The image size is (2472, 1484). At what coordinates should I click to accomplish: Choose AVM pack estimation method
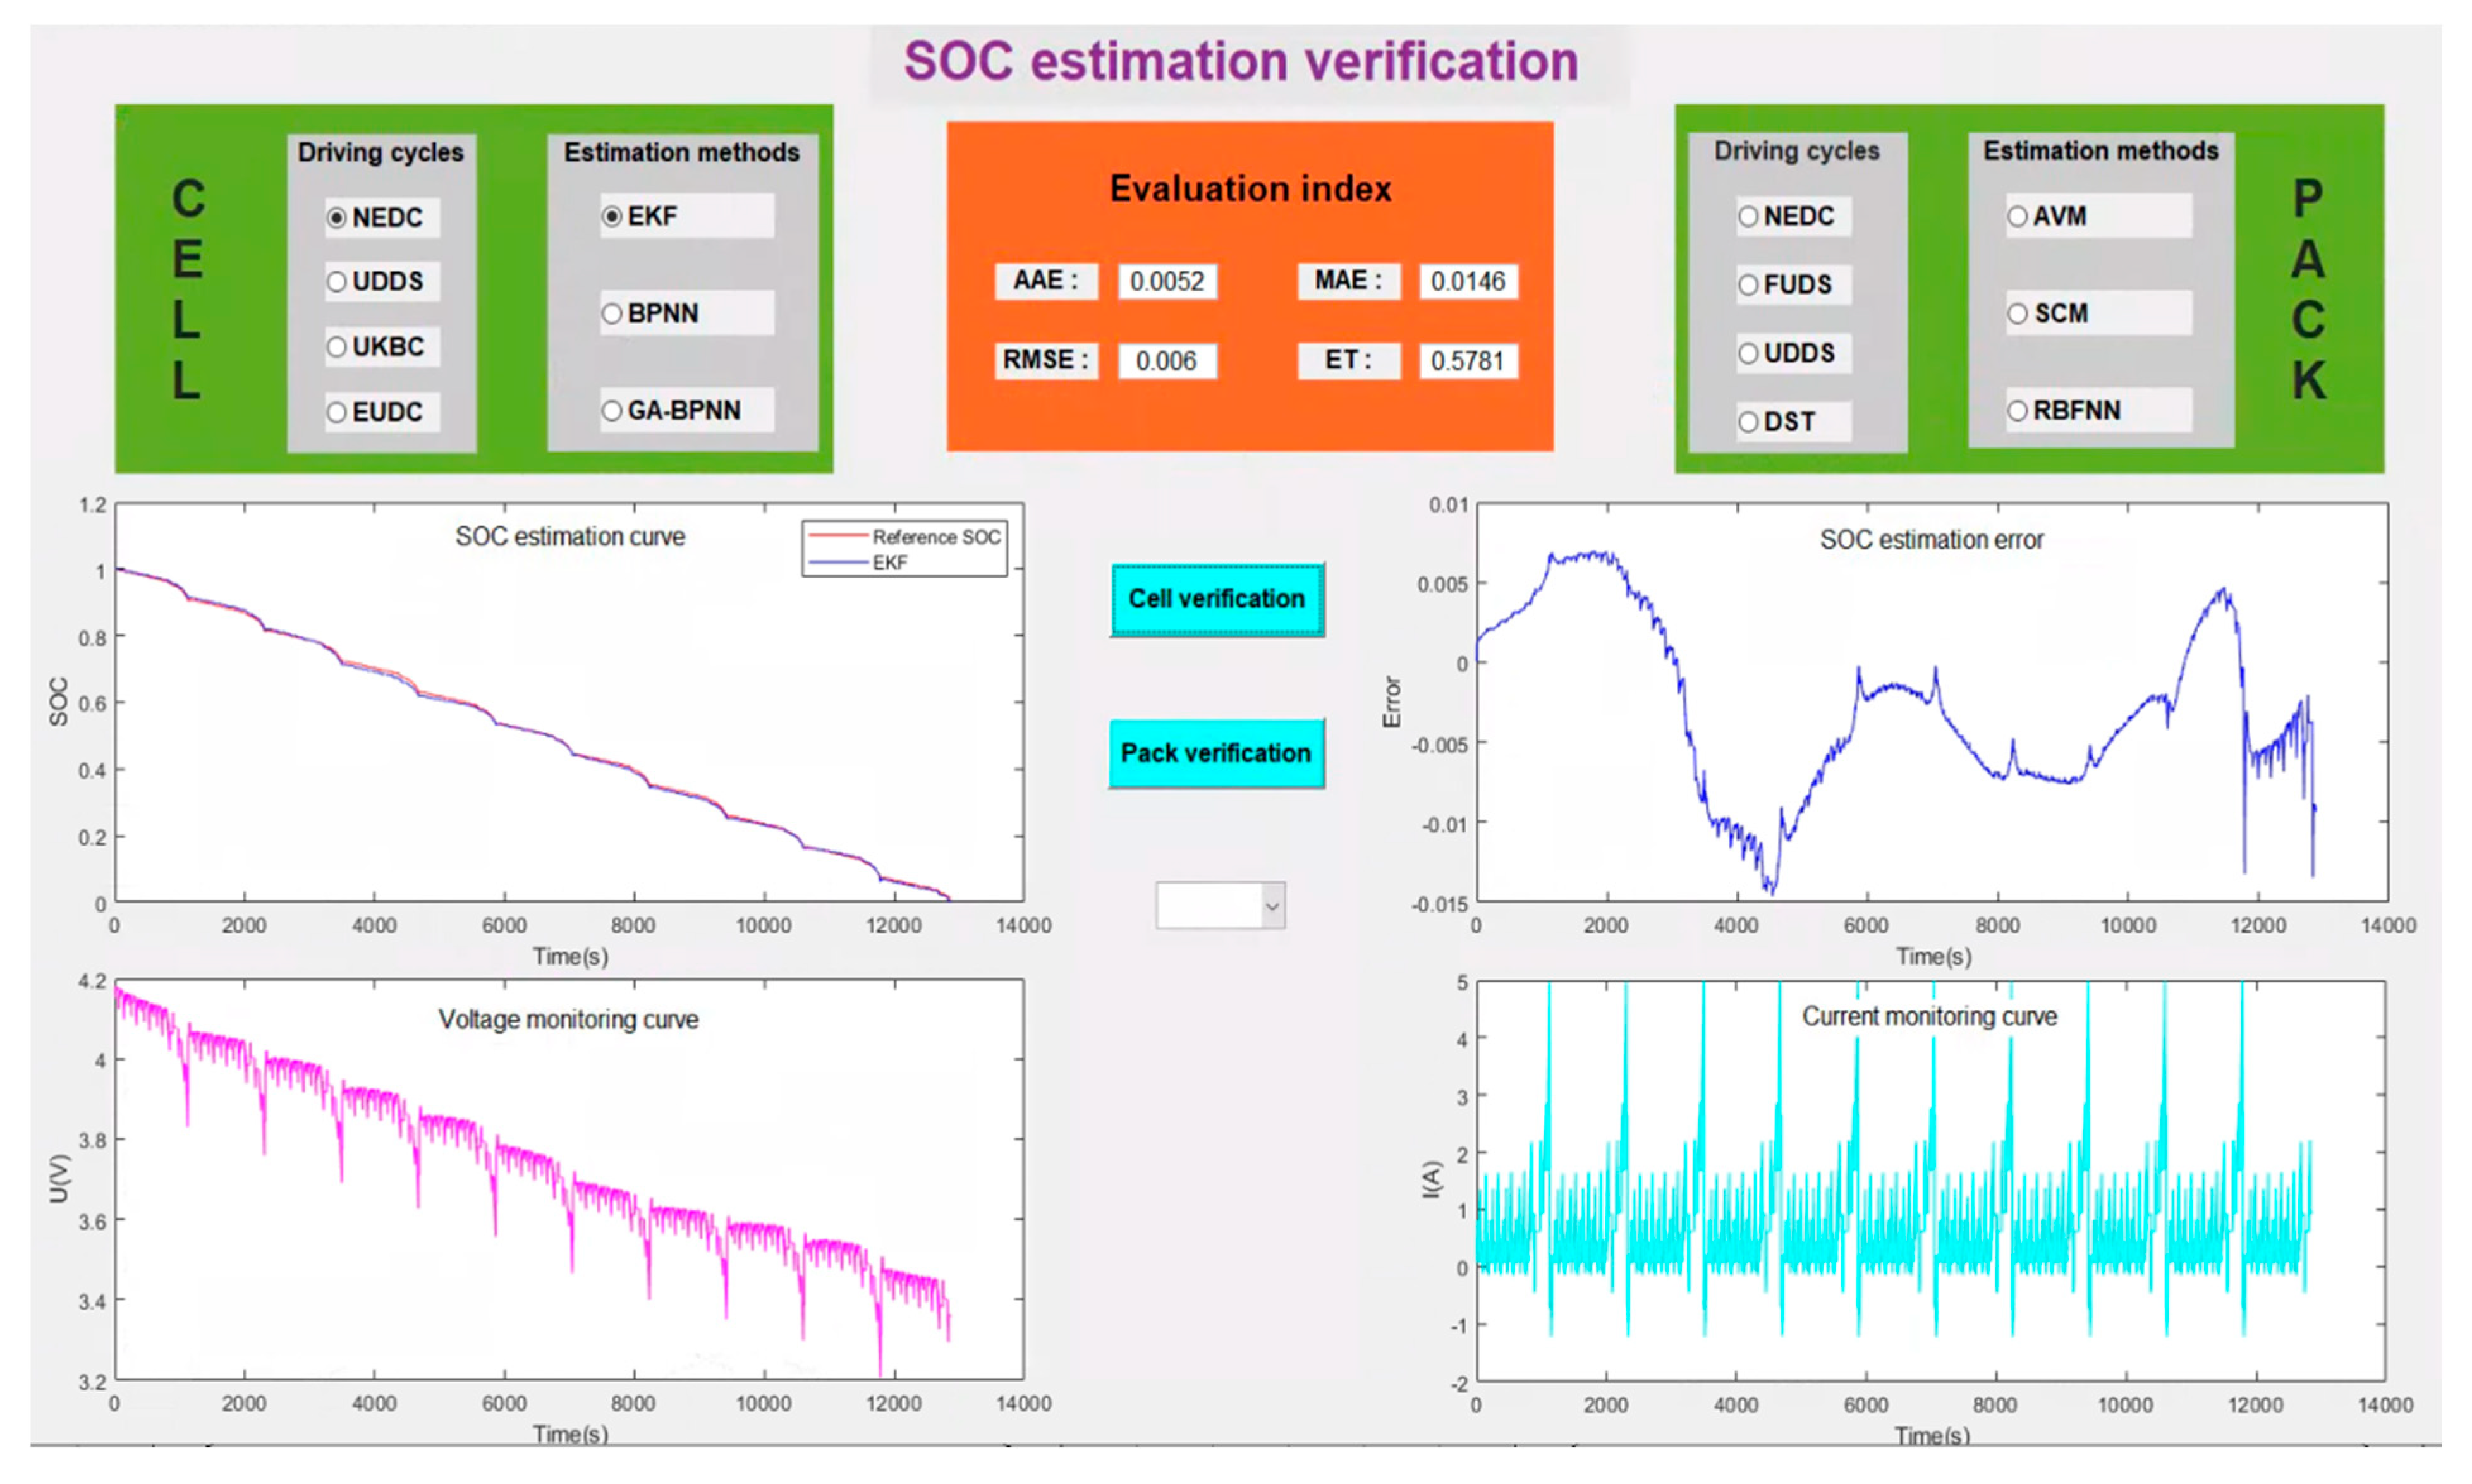[2018, 216]
